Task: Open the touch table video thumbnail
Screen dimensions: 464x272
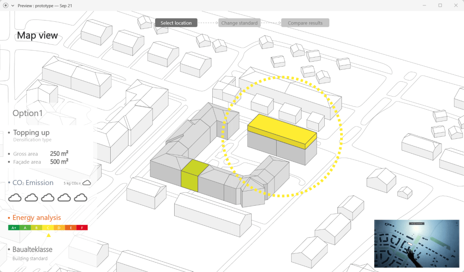Action: (x=416, y=243)
